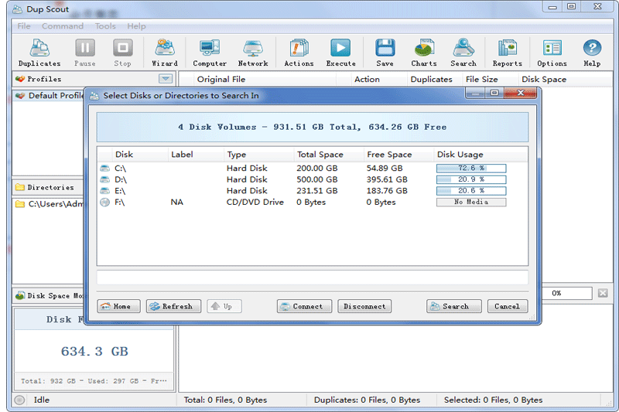Screen dimensions: 619x412
Task: Sort by the Total Space column header
Action: point(328,155)
